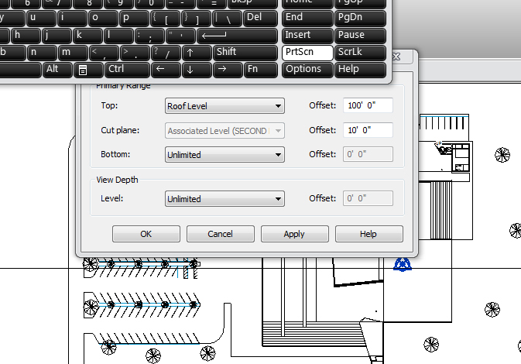Click the quote apostrophe key on the keyboard
Screen dimensions: 521x364
pyautogui.click(x=180, y=35)
